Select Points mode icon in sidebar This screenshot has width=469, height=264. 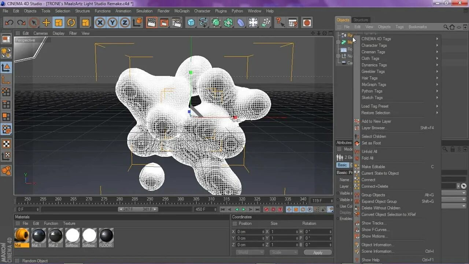click(x=6, y=92)
